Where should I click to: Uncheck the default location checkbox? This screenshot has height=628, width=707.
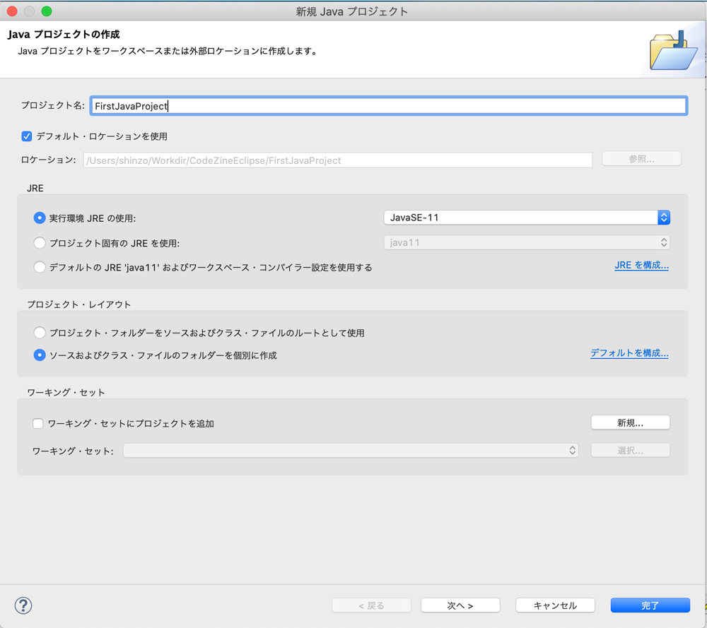(x=27, y=136)
